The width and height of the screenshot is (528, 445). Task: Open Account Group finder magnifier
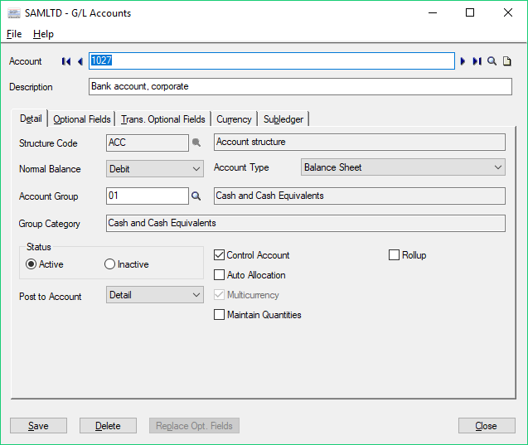point(196,196)
